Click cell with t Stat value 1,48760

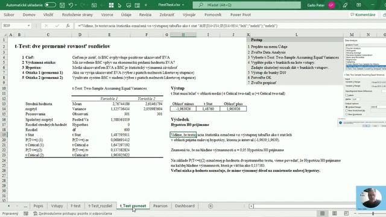[208, 108]
